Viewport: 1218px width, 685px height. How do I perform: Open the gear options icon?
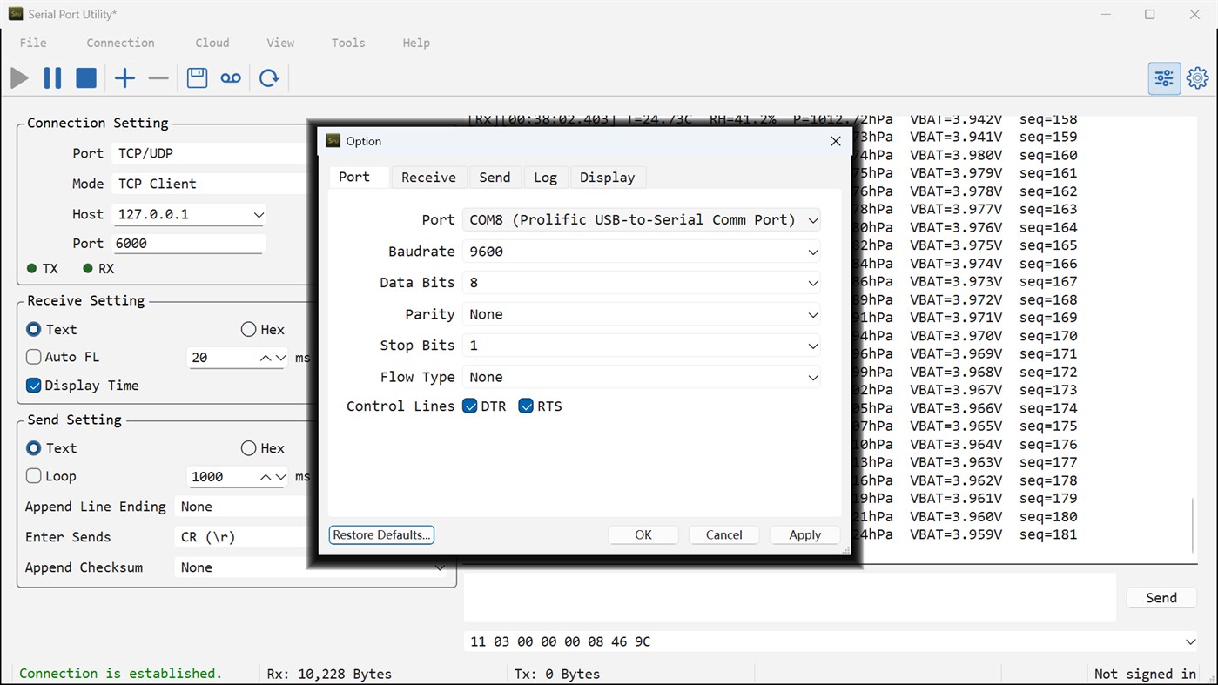[1198, 78]
